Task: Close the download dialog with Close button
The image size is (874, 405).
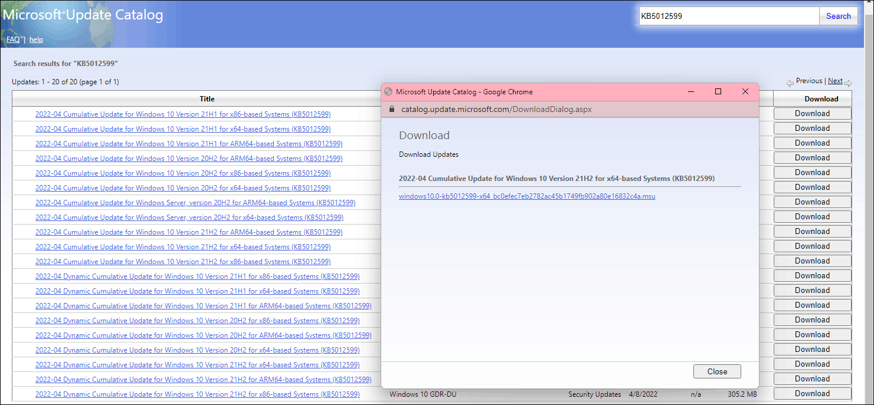Action: [717, 371]
